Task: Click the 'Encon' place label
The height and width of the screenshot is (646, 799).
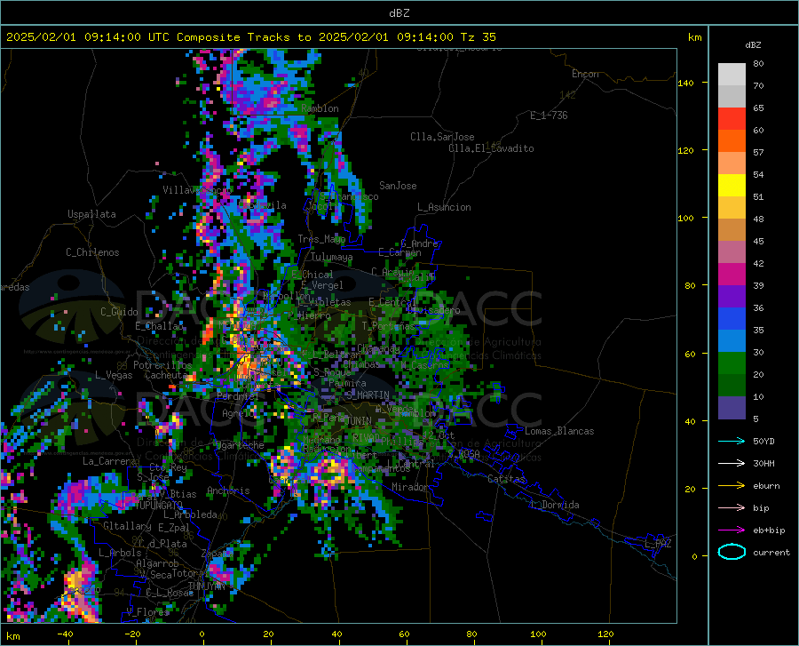Action: (585, 74)
